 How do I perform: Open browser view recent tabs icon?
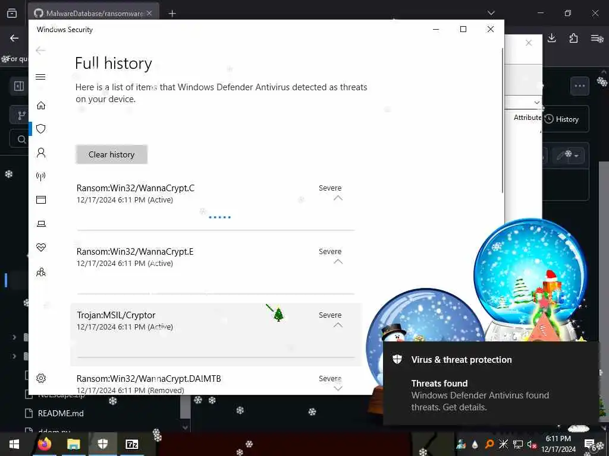click(x=12, y=13)
